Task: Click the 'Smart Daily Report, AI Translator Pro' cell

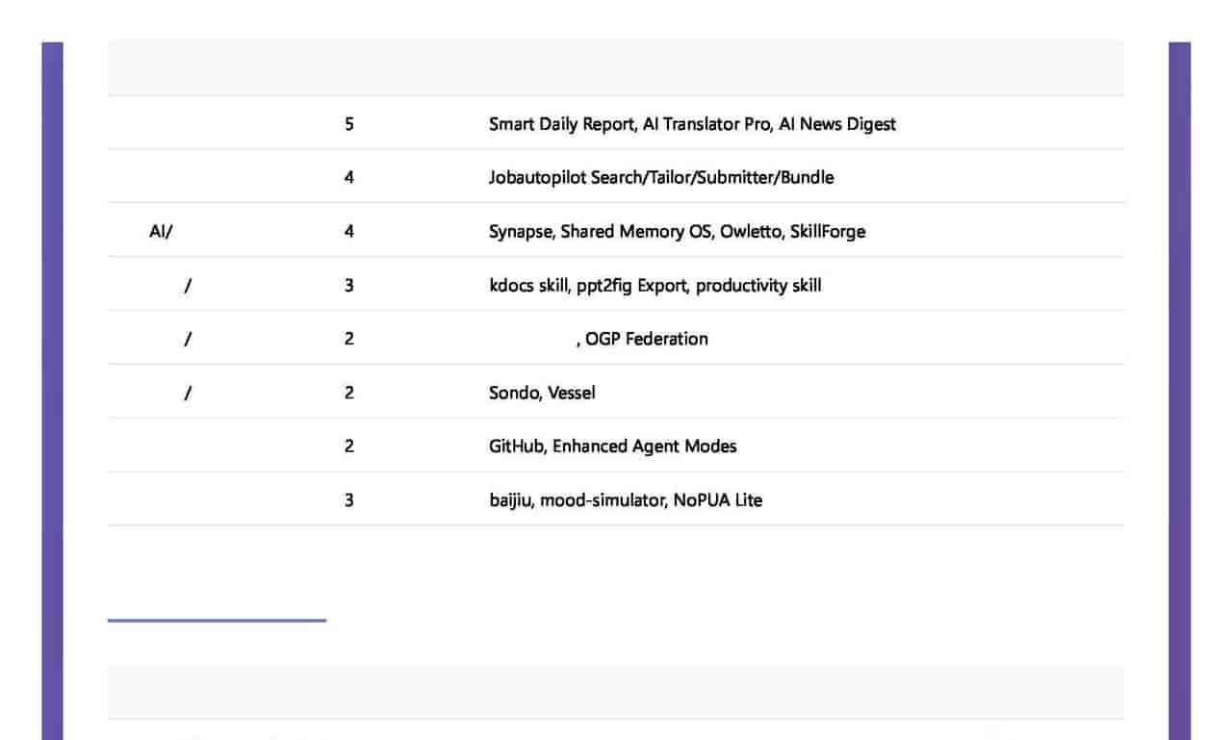Action: pos(692,124)
